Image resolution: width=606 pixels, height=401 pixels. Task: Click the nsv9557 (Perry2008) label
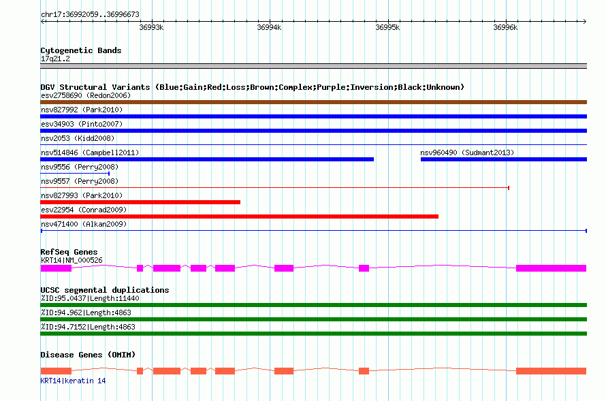tap(80, 181)
